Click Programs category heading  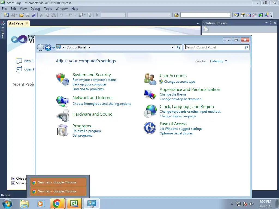click(x=82, y=126)
